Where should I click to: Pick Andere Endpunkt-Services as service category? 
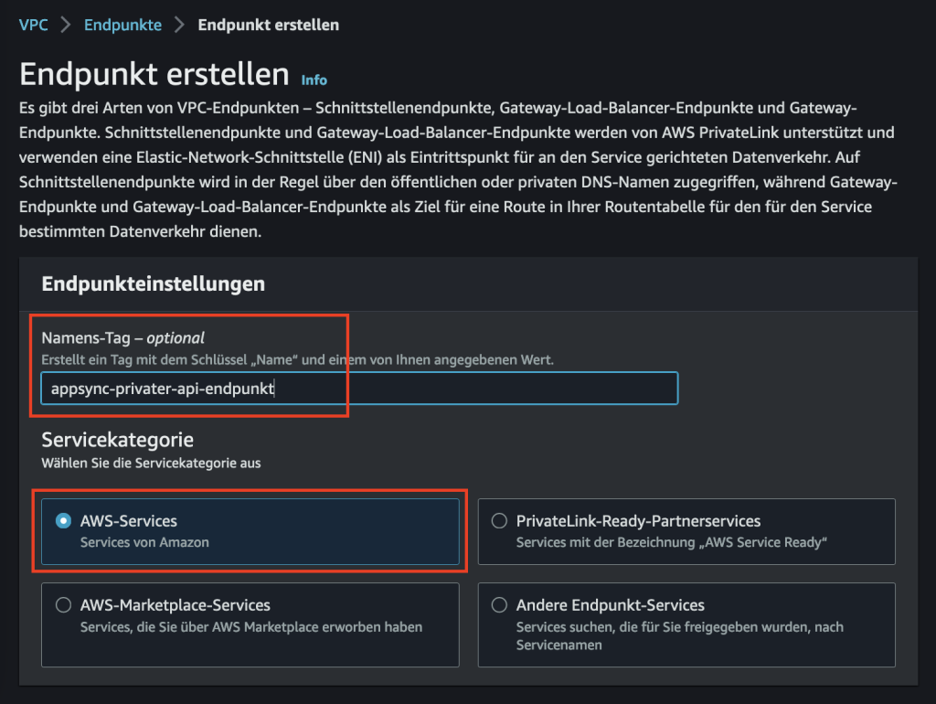[498, 605]
